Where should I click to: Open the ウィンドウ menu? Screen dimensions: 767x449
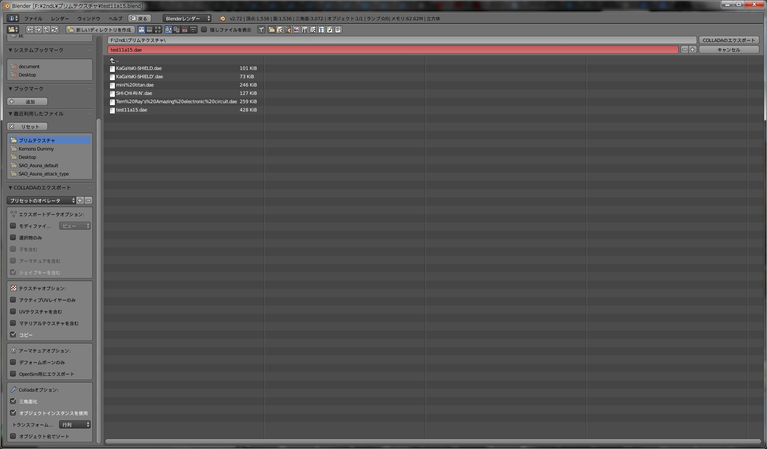click(89, 18)
